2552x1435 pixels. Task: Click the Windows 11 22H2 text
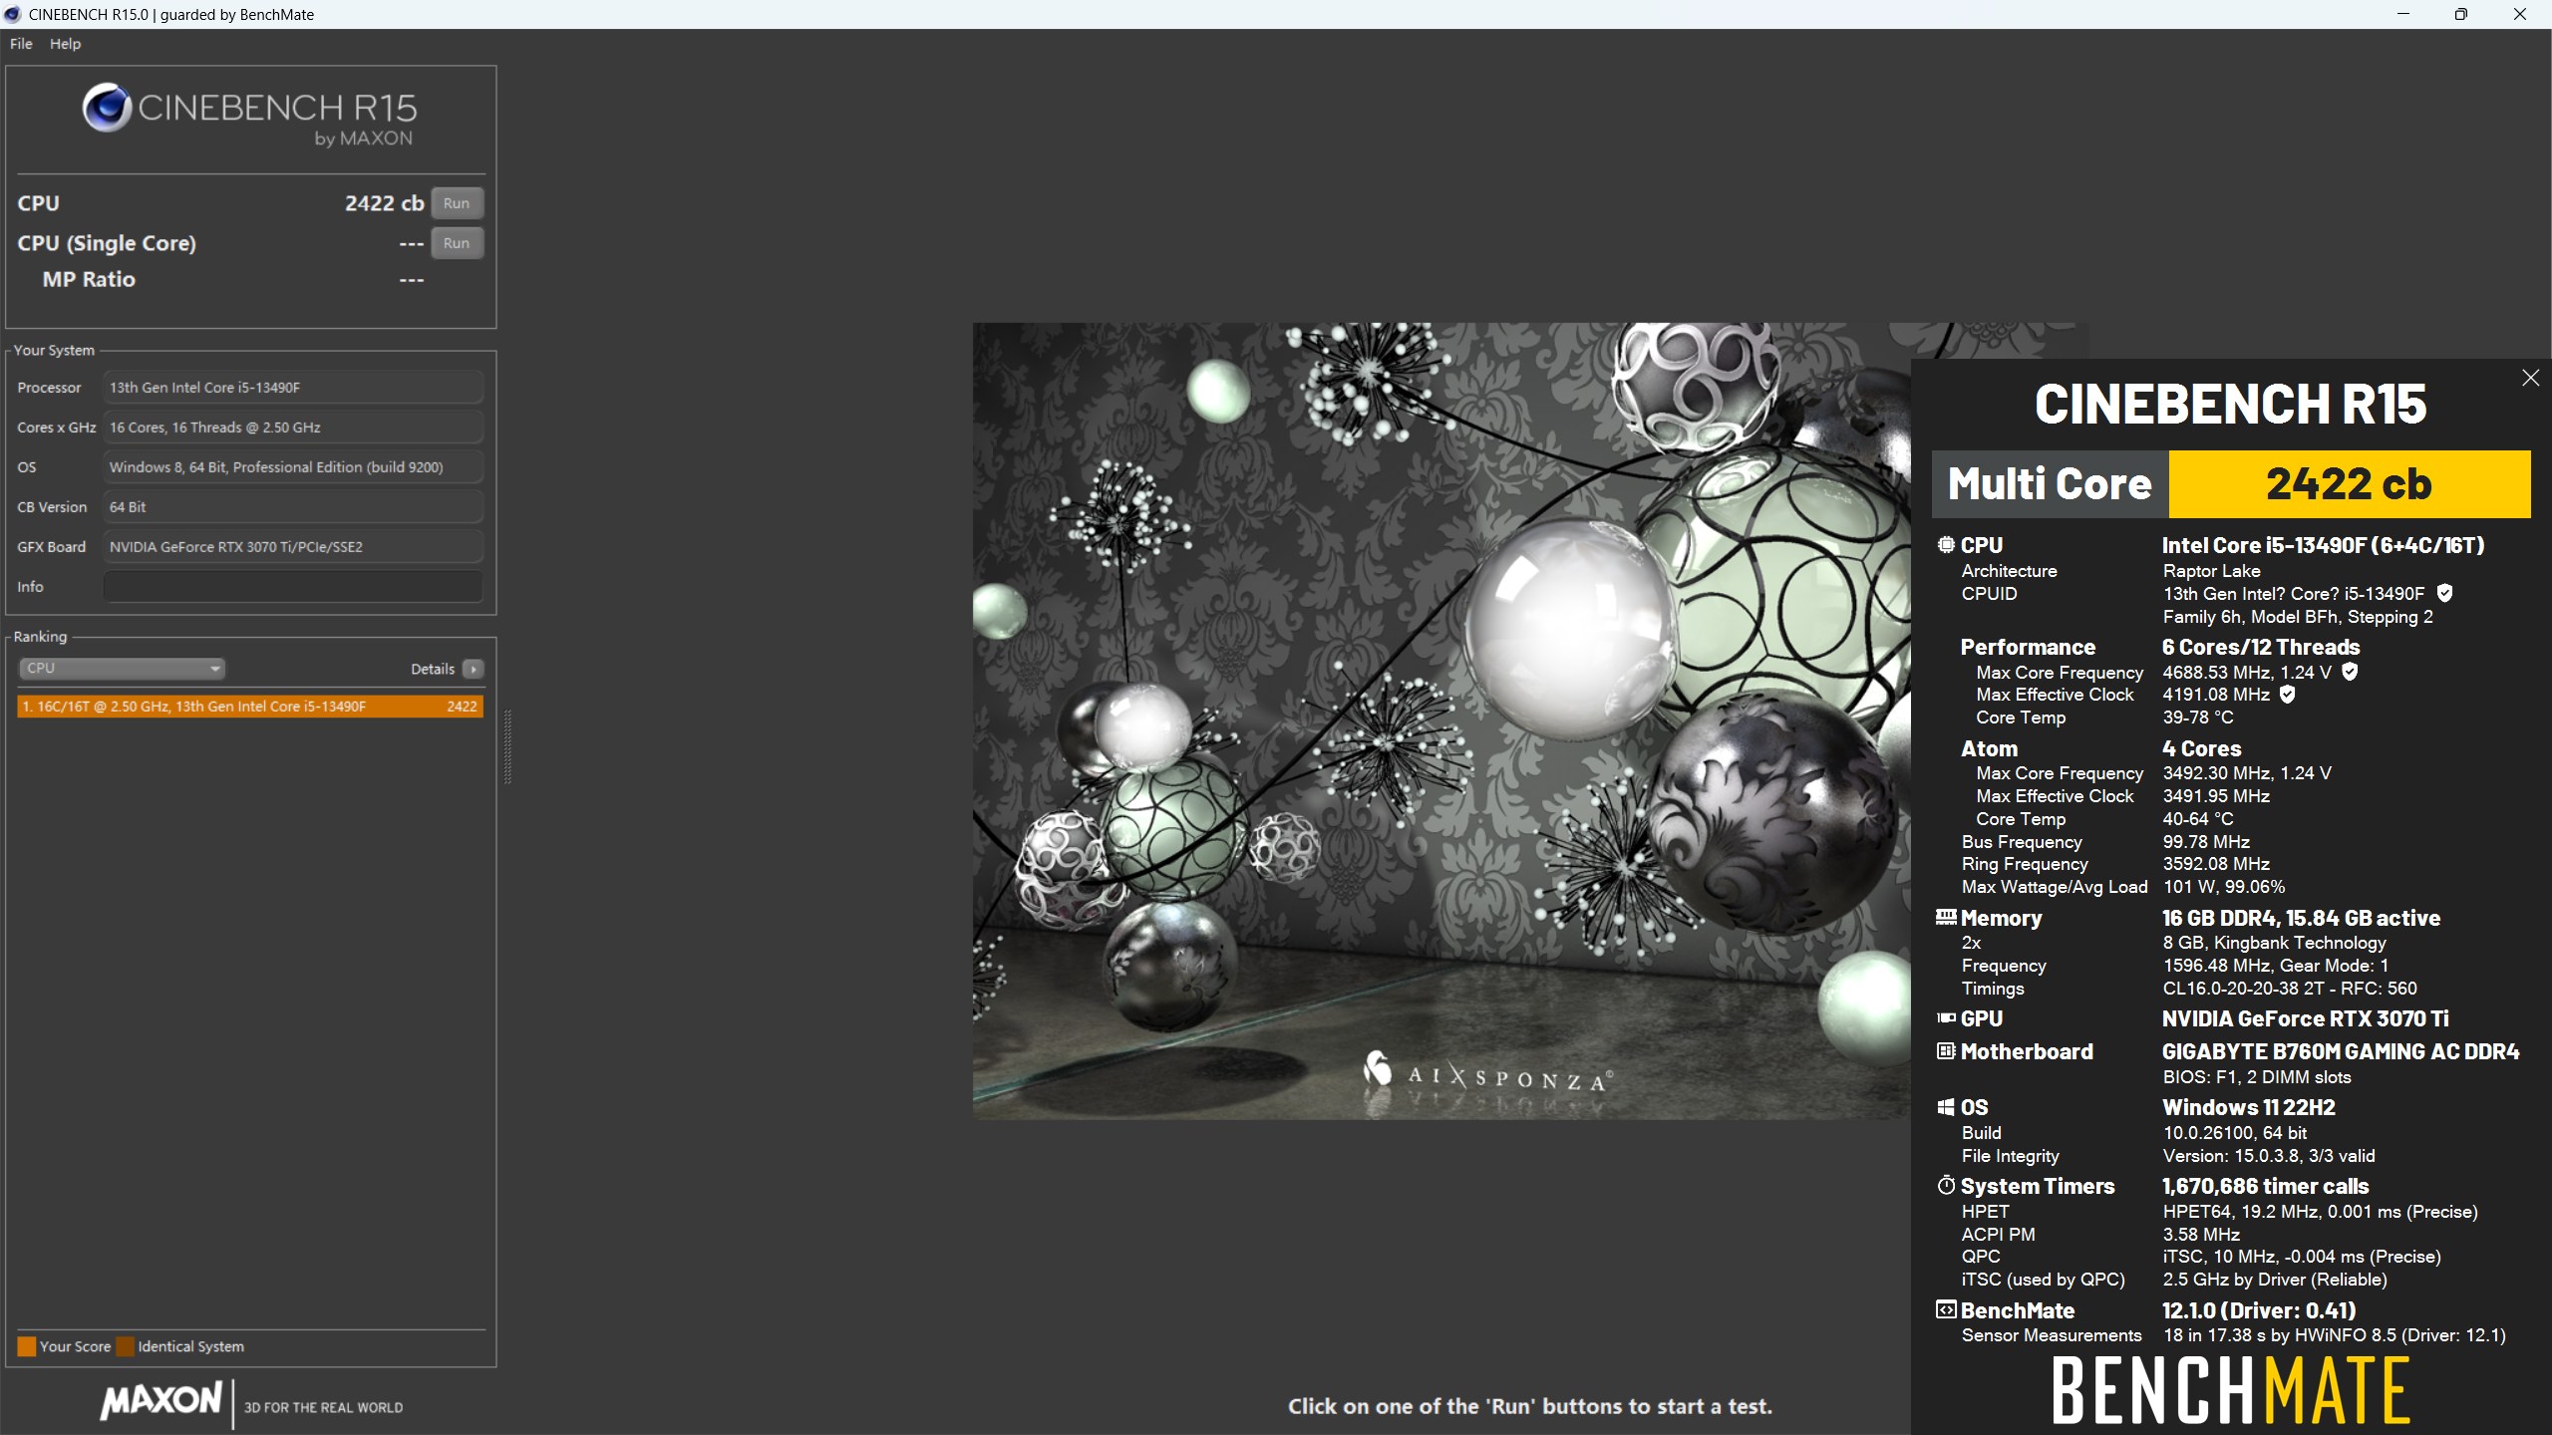click(x=2248, y=1107)
